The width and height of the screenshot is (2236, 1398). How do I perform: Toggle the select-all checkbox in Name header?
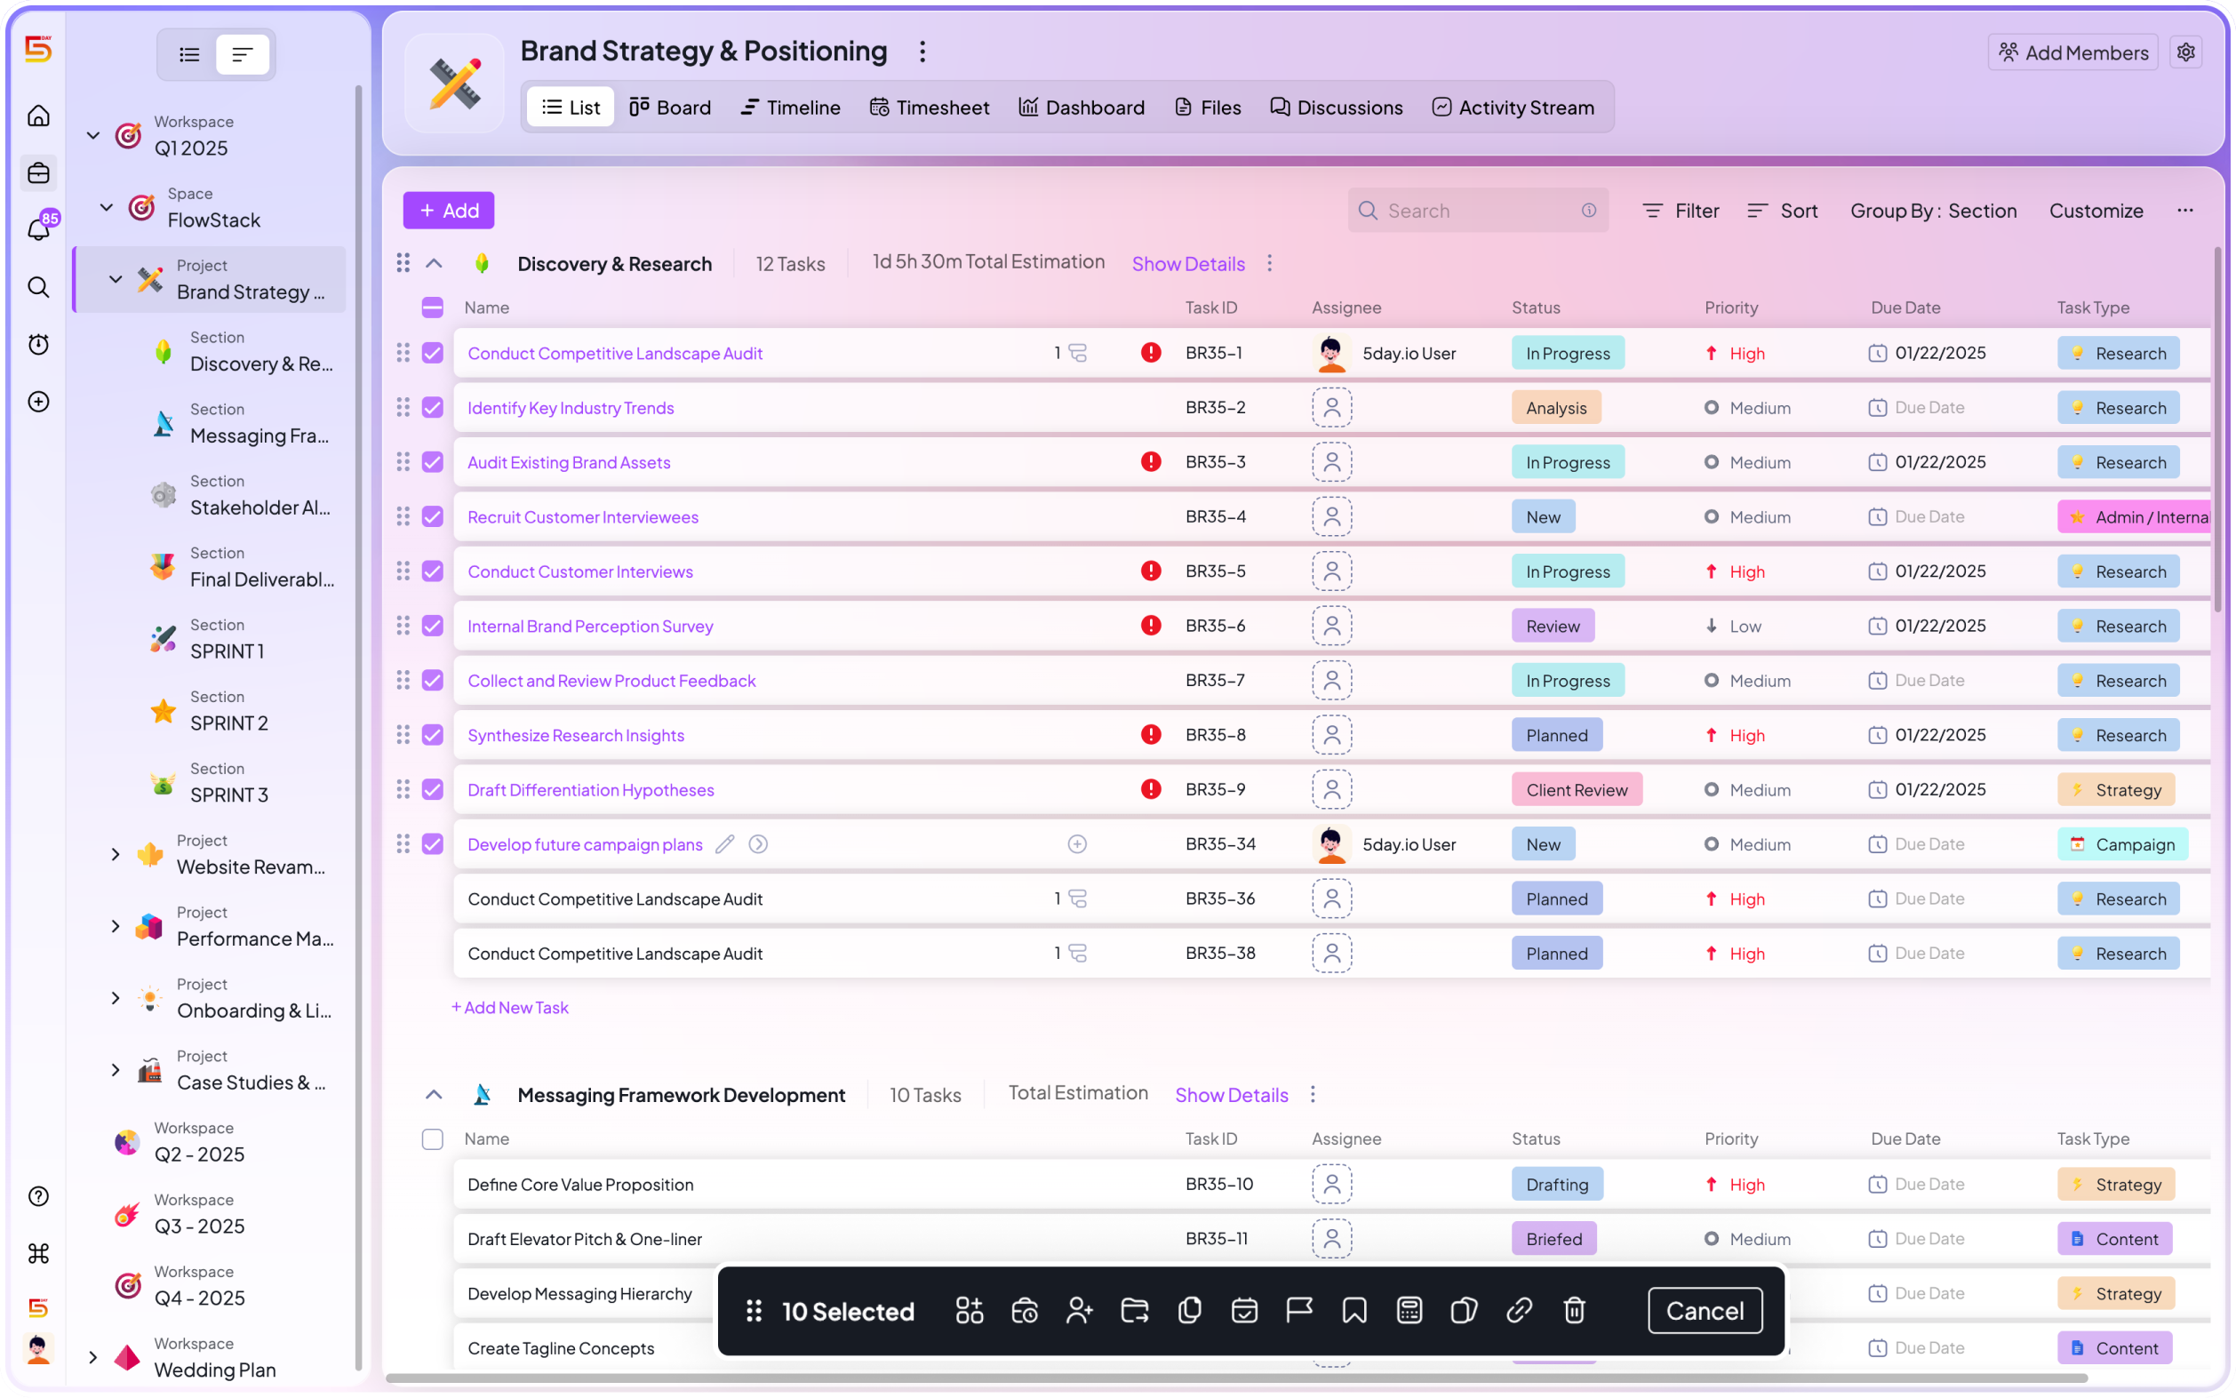432,307
